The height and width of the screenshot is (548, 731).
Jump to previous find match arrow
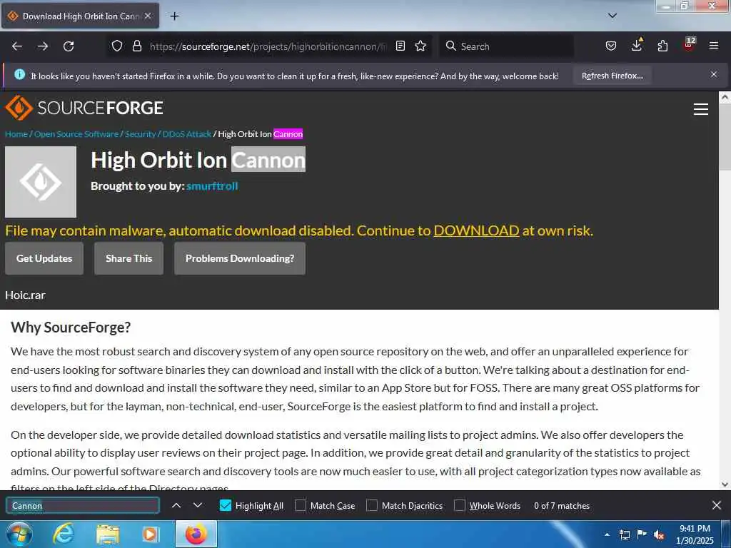click(x=176, y=506)
